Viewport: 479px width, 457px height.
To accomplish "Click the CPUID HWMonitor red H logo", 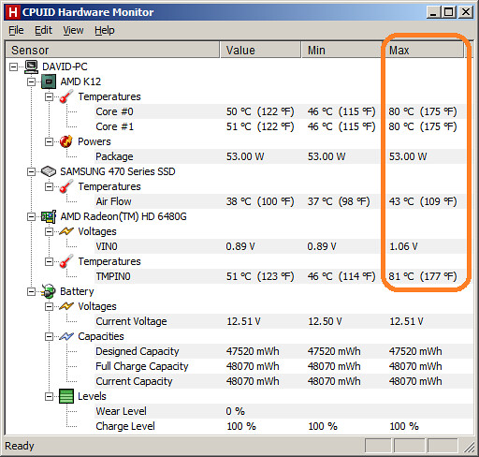I will [x=13, y=12].
